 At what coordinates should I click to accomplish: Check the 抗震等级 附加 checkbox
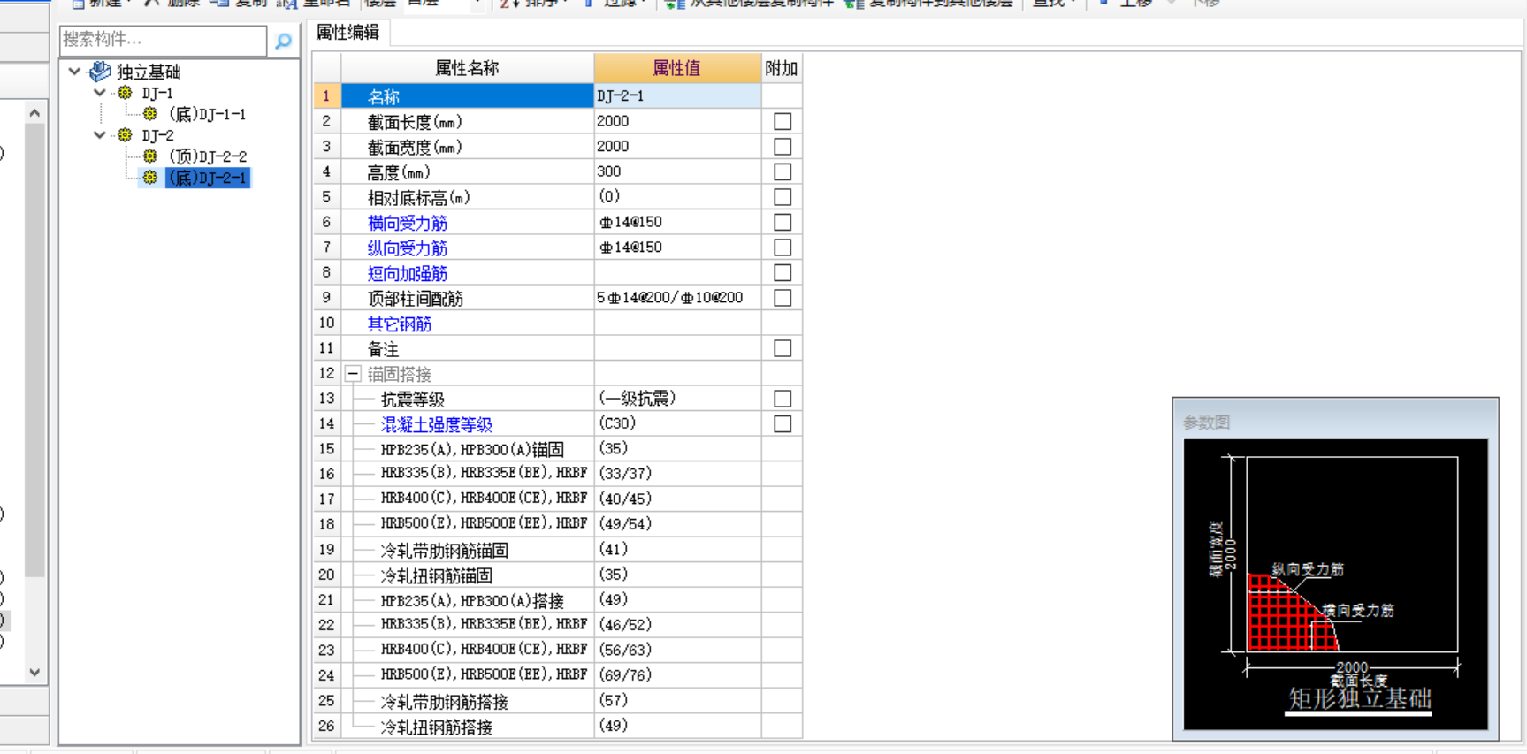[783, 399]
